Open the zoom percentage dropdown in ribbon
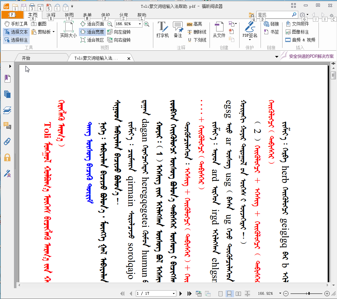Screen dimensions: 337x299 pyautogui.click(x=140, y=24)
